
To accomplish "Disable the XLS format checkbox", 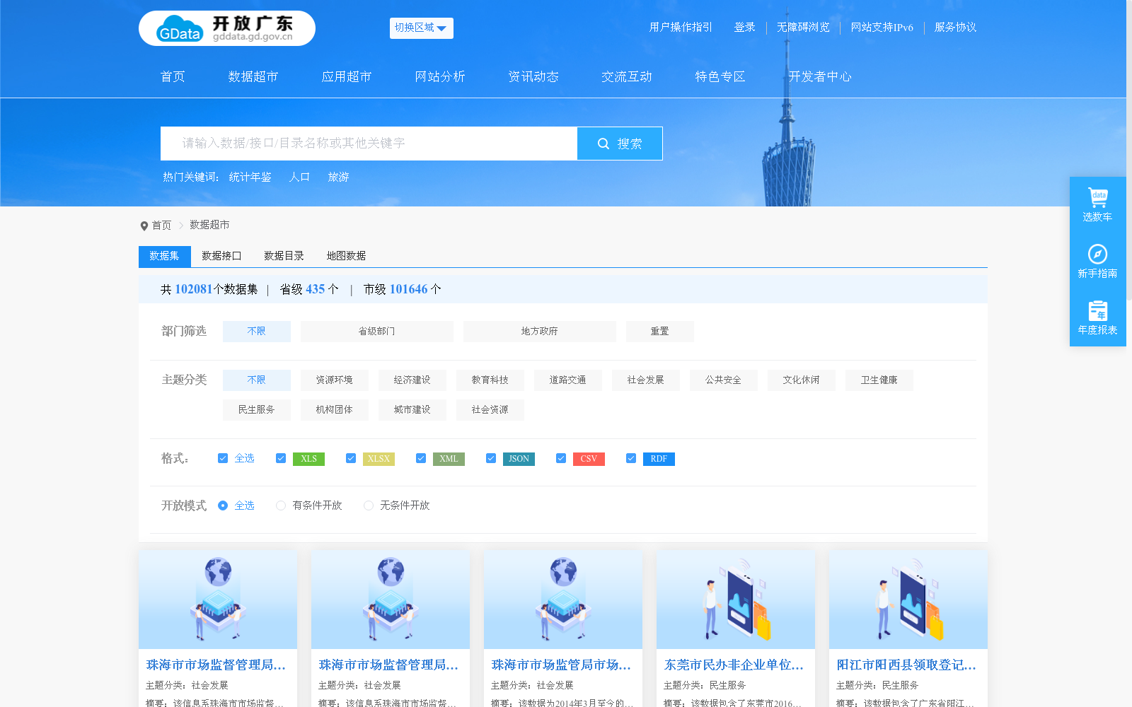I will [x=280, y=458].
